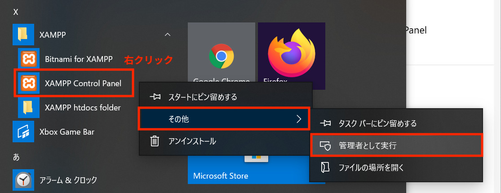
Task: Choose アンインストール menu item
Action: (225, 140)
